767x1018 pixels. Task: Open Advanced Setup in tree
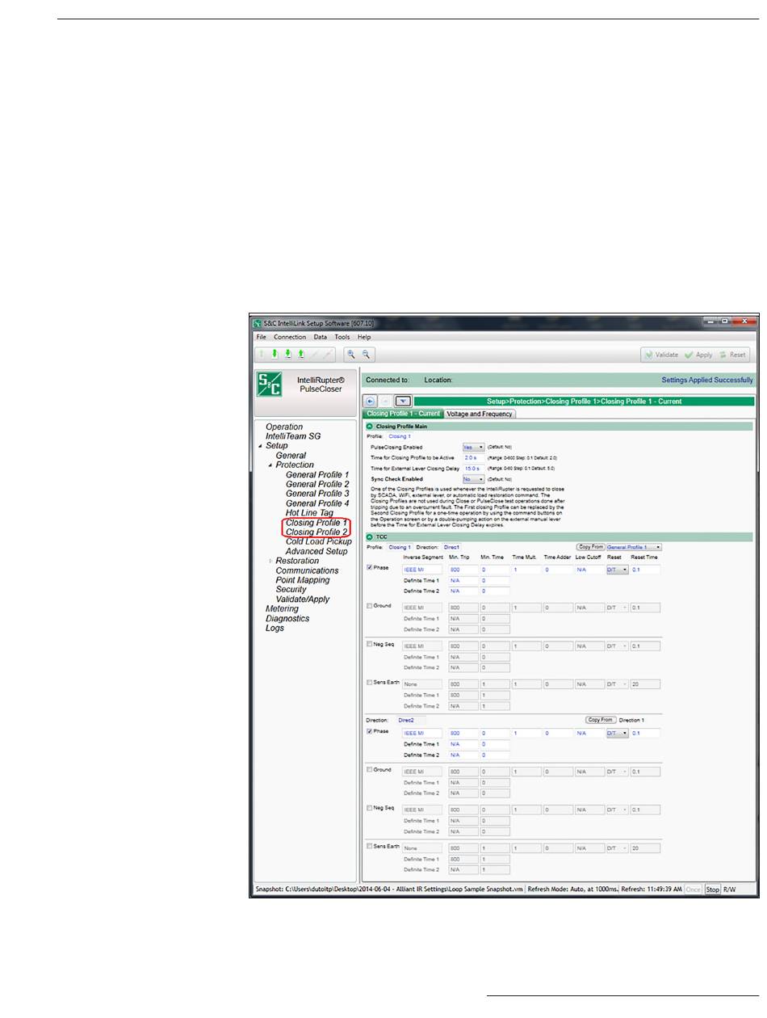(x=316, y=551)
